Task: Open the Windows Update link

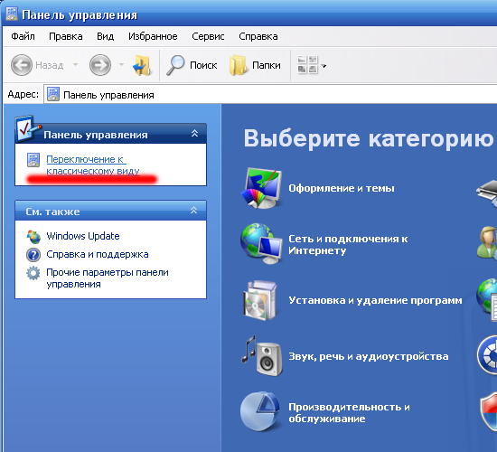Action: (83, 236)
